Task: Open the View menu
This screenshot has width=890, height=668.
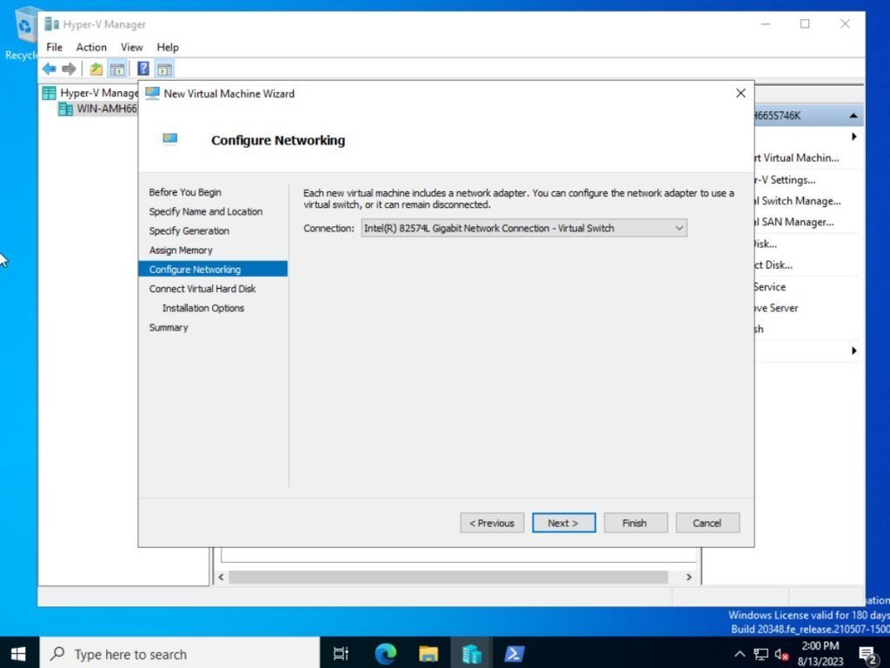Action: (131, 47)
